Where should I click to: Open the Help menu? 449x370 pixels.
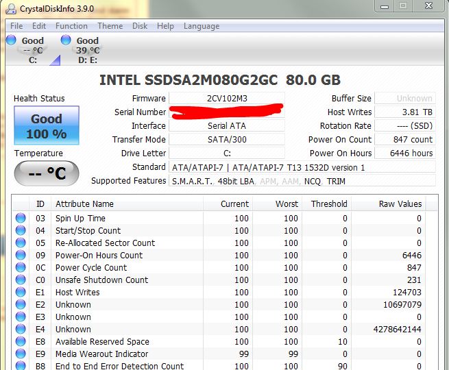[x=165, y=26]
